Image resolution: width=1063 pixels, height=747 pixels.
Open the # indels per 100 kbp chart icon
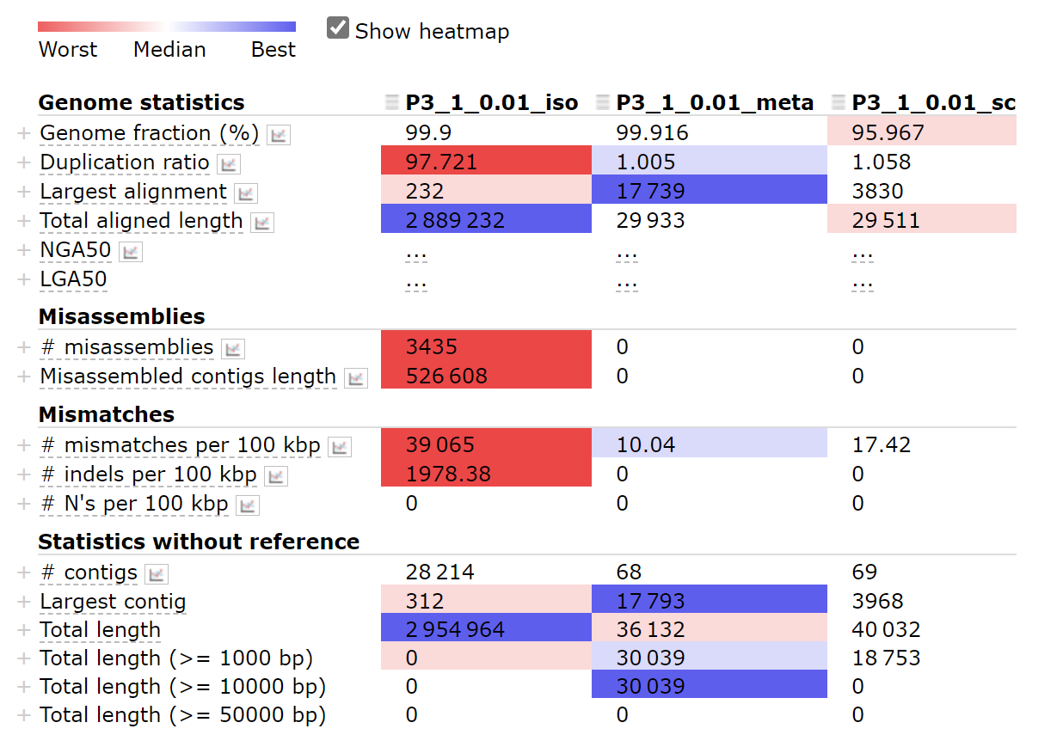pyautogui.click(x=276, y=476)
